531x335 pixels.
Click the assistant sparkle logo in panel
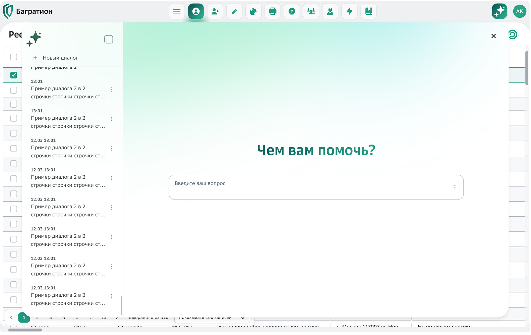(34, 39)
